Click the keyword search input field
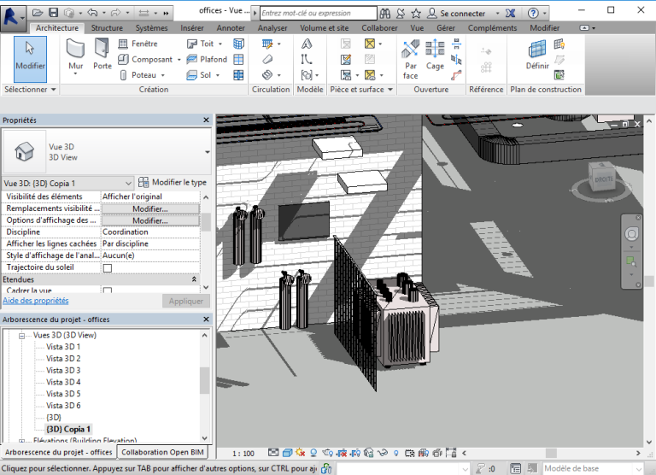The image size is (656, 475). [x=318, y=14]
